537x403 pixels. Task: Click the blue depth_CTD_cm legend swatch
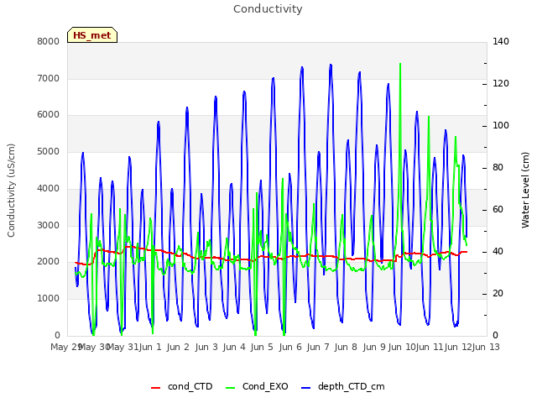pos(305,388)
